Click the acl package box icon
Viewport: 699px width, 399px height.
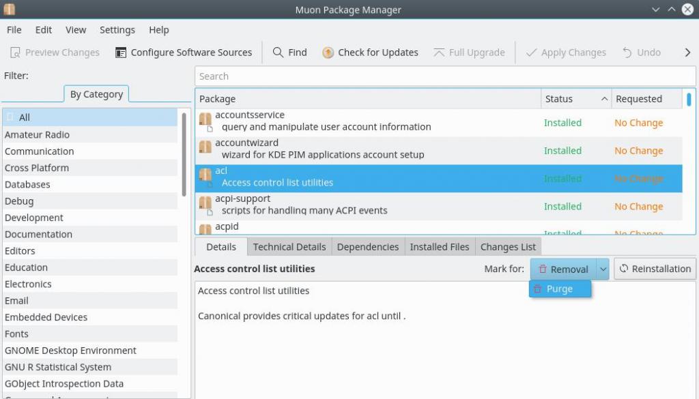205,177
